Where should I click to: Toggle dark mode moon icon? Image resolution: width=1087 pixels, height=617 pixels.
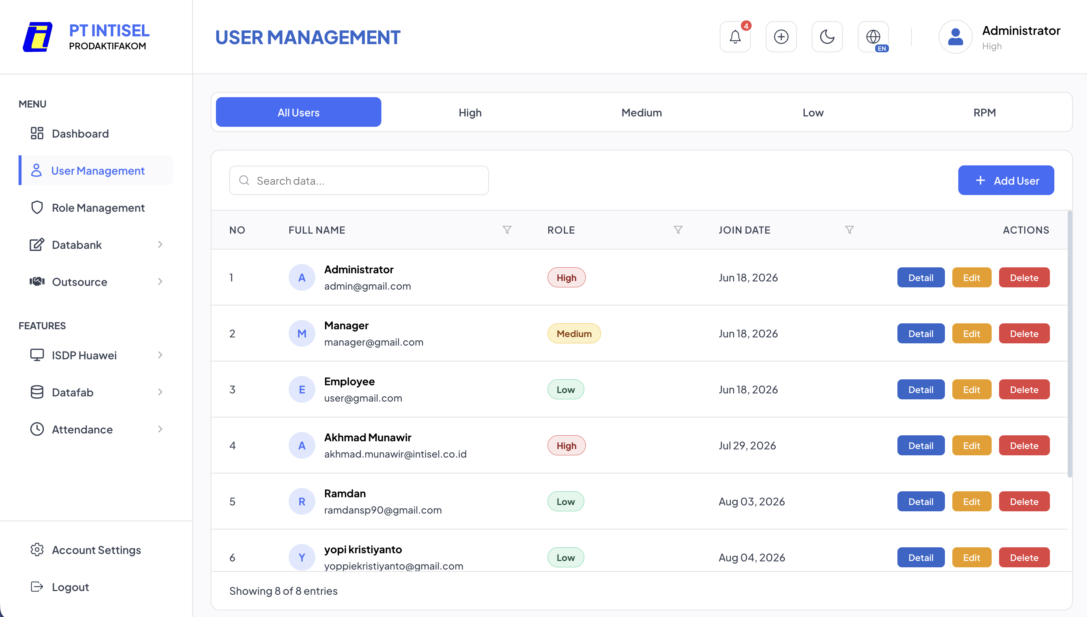tap(827, 37)
